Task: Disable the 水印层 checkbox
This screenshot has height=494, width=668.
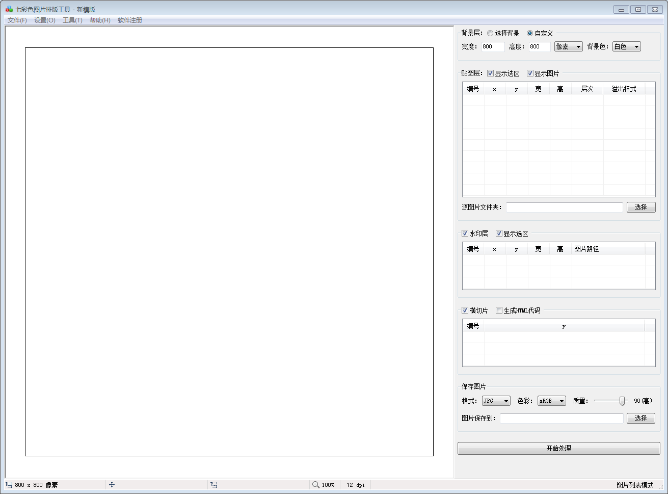Action: click(x=465, y=233)
